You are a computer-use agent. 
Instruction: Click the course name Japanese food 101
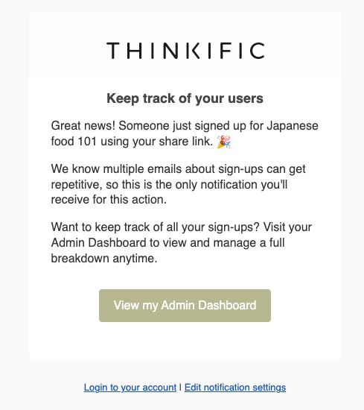[x=185, y=133]
